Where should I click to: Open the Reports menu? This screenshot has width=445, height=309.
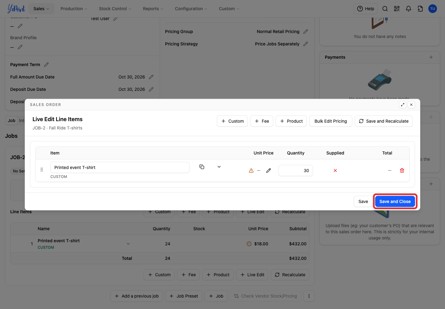(x=153, y=9)
